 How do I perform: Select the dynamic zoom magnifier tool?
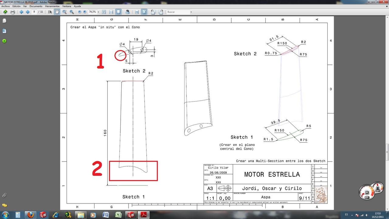tap(72, 12)
